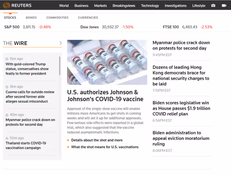This screenshot has height=175, width=231.
Task: Open the Business section
Action: (81, 6)
